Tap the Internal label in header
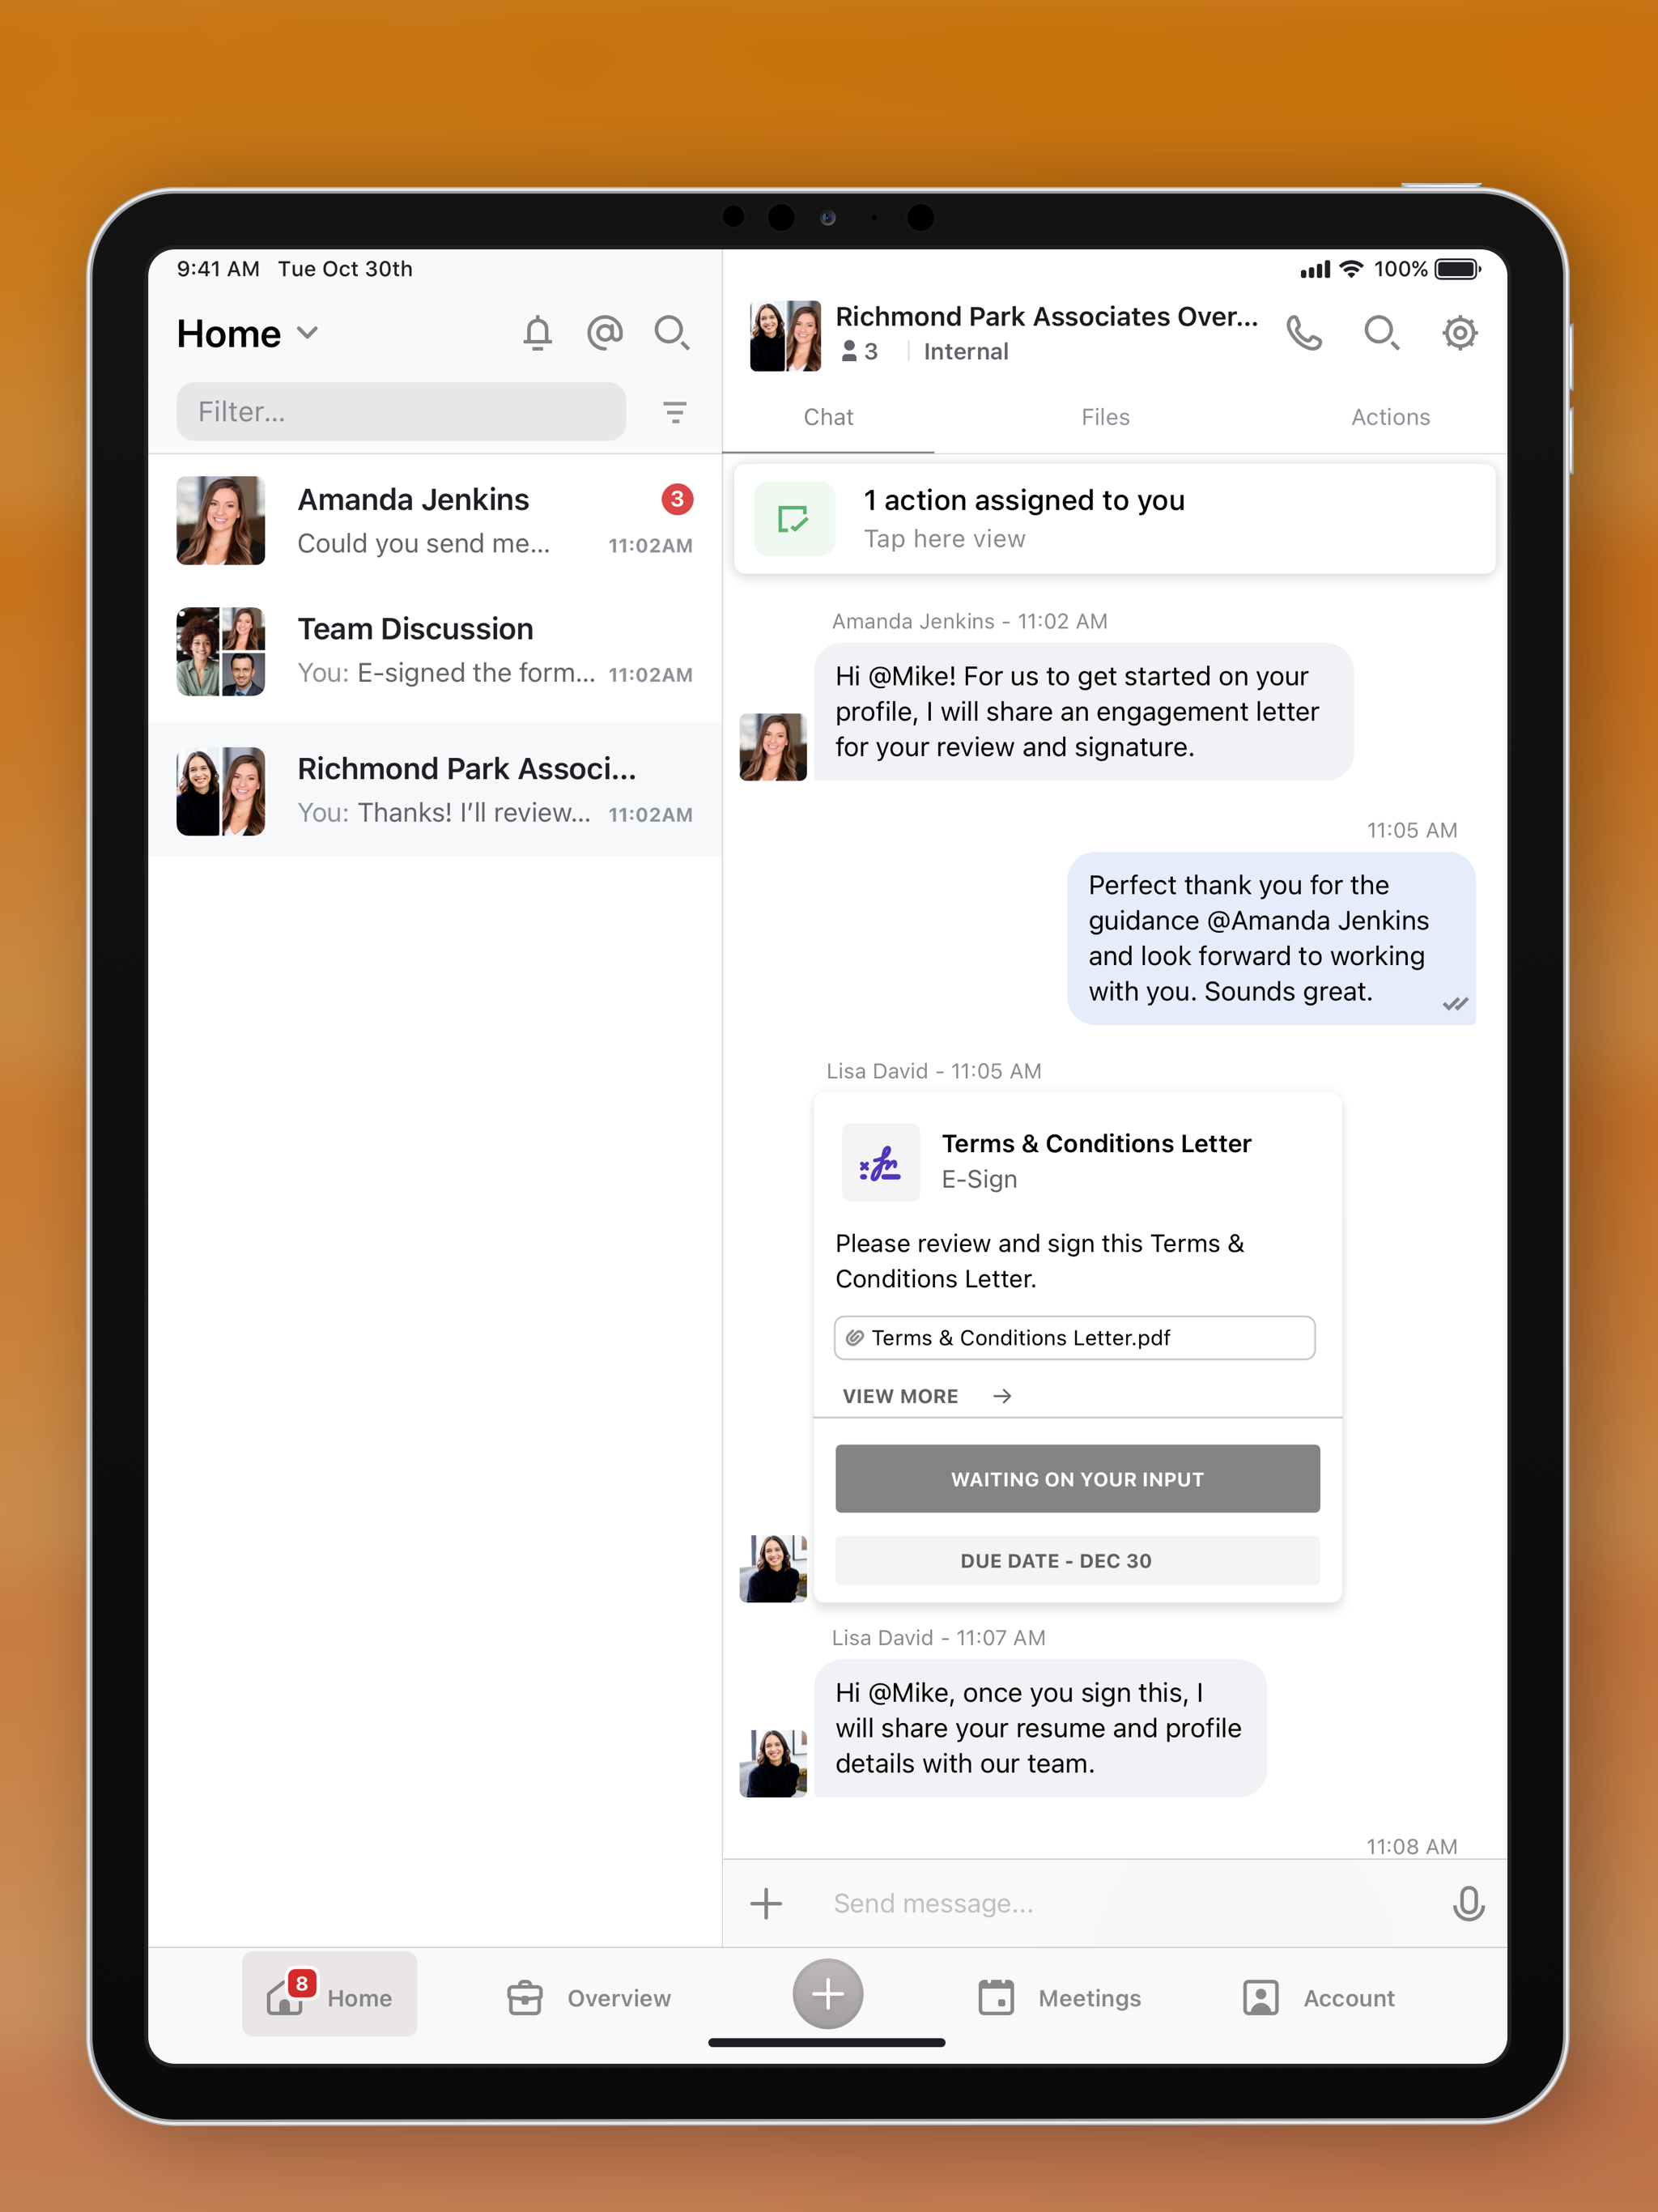This screenshot has height=2212, width=1658. coord(965,351)
